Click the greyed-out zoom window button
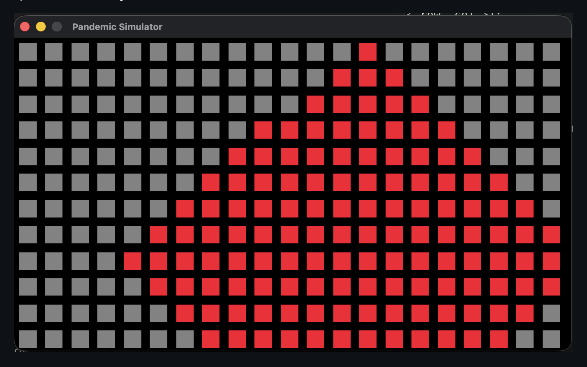 coord(57,27)
